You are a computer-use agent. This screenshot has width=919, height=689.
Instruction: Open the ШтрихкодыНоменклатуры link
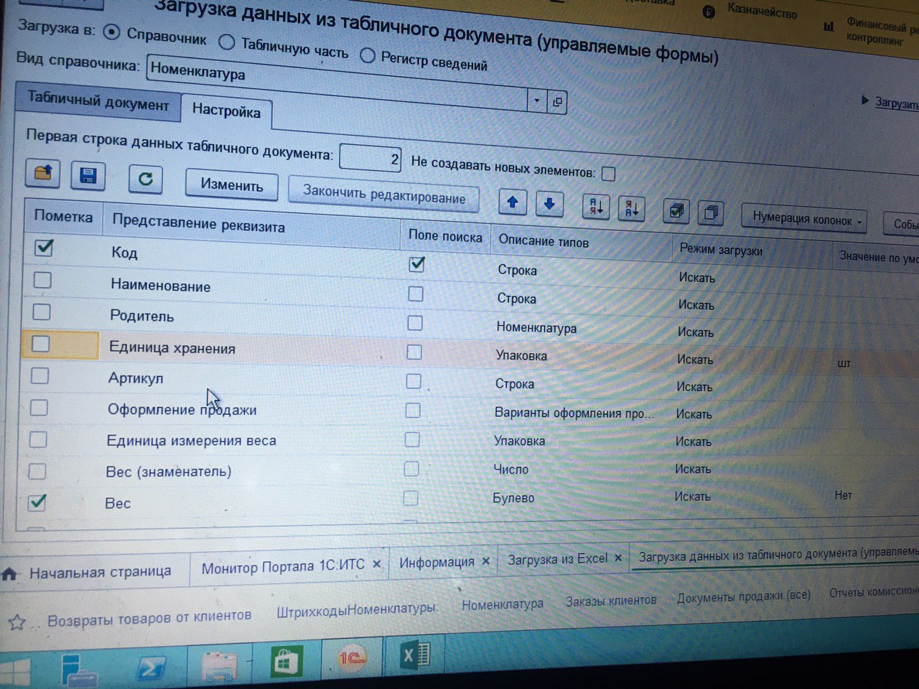point(358,610)
